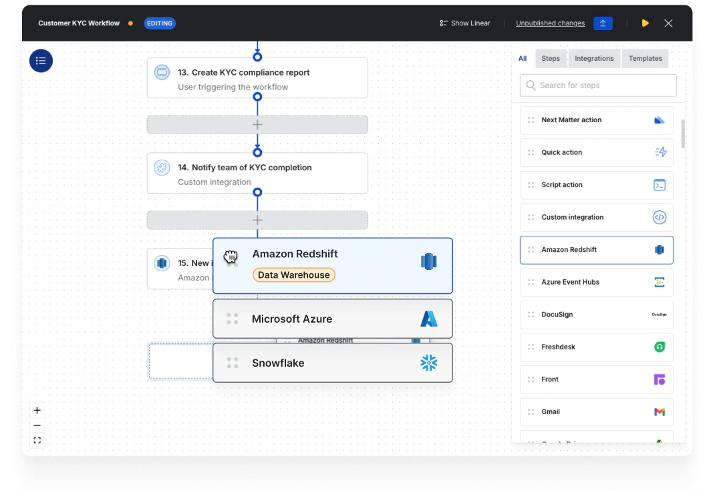715x491 pixels.
Task: Grab the Script action drag handle
Action: (x=531, y=184)
